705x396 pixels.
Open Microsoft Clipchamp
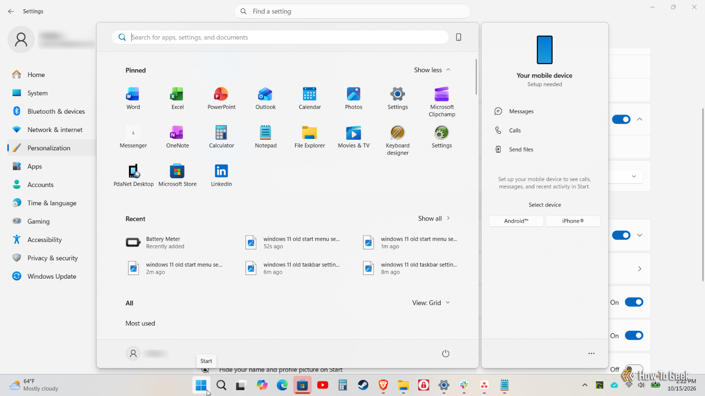point(442,102)
